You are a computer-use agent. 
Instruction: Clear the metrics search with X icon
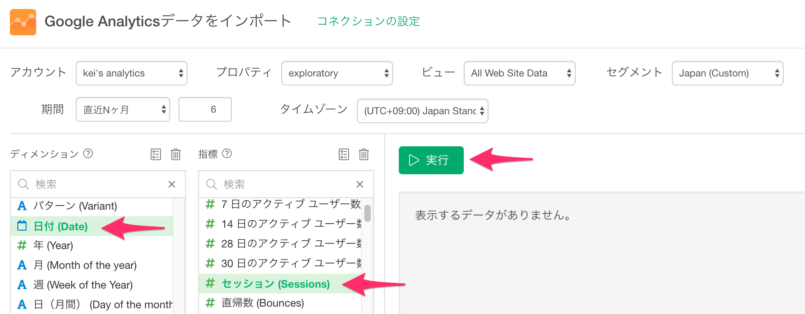click(x=360, y=184)
